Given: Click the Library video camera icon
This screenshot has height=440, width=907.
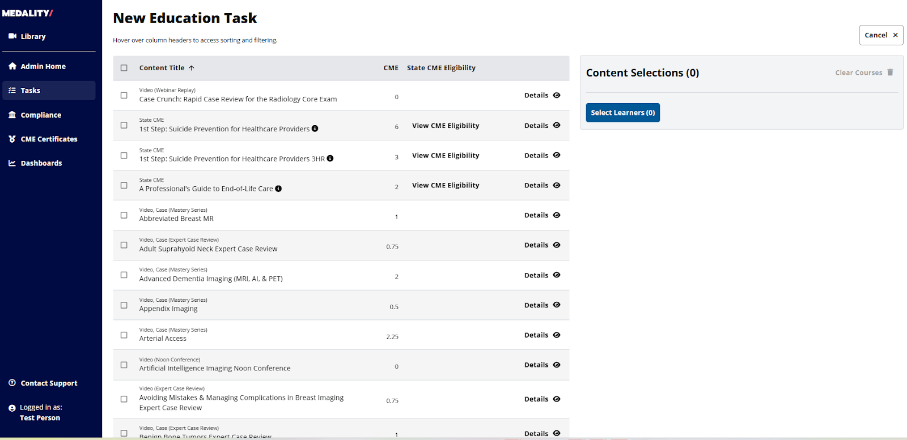Looking at the screenshot, I should 12,36.
